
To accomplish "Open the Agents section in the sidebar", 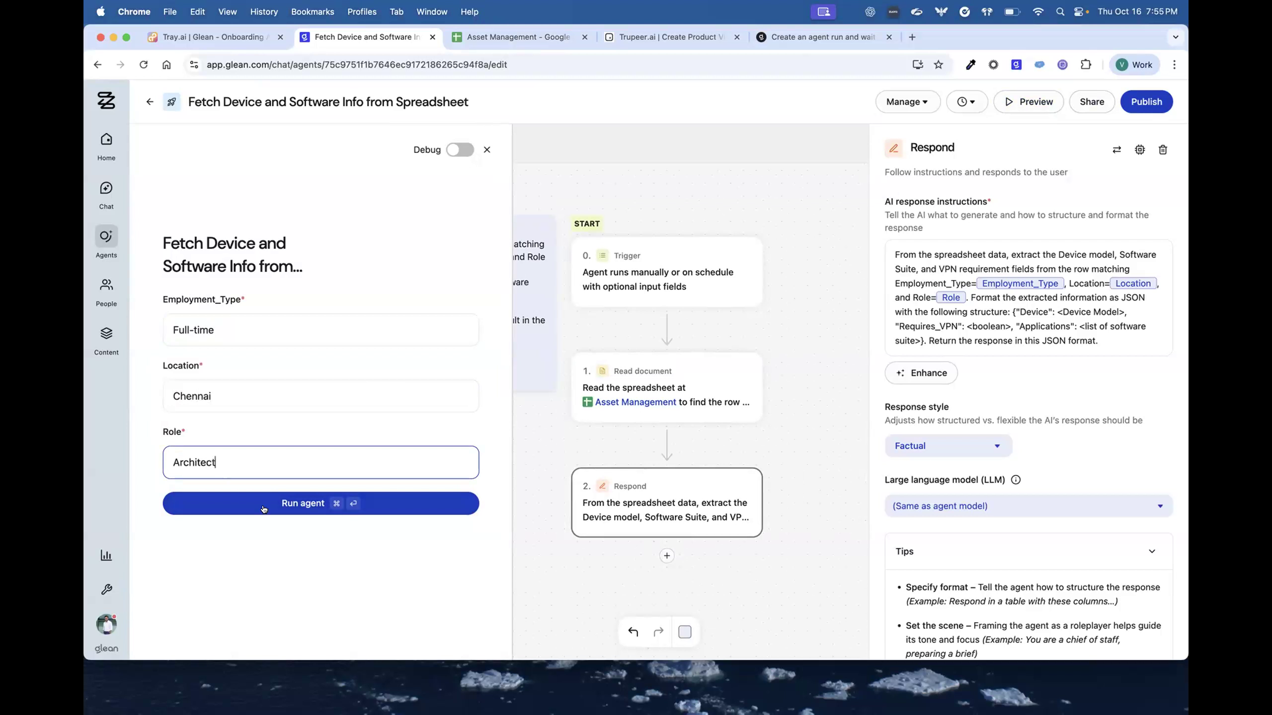I will 106,243.
